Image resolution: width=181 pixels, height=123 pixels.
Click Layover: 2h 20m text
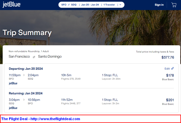tap(111, 79)
